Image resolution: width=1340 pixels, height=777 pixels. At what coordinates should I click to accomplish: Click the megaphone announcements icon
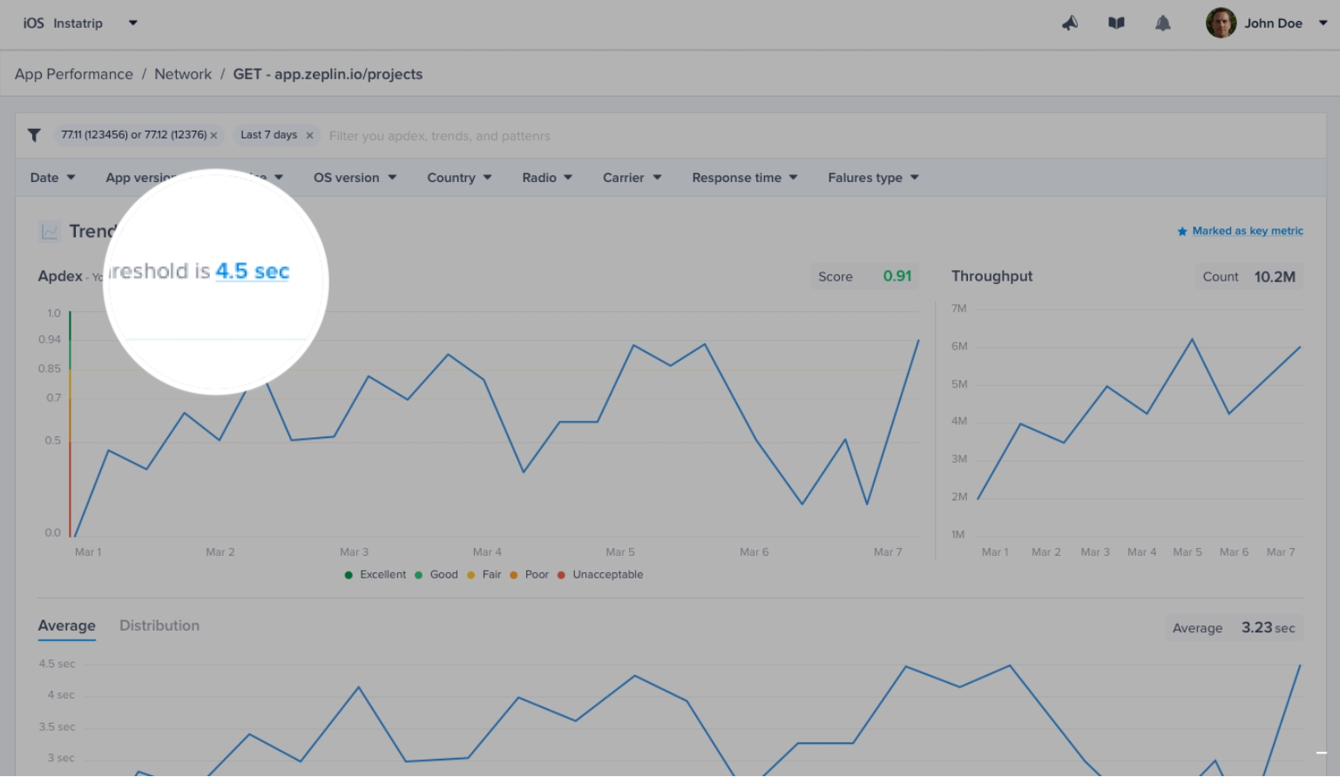1070,24
